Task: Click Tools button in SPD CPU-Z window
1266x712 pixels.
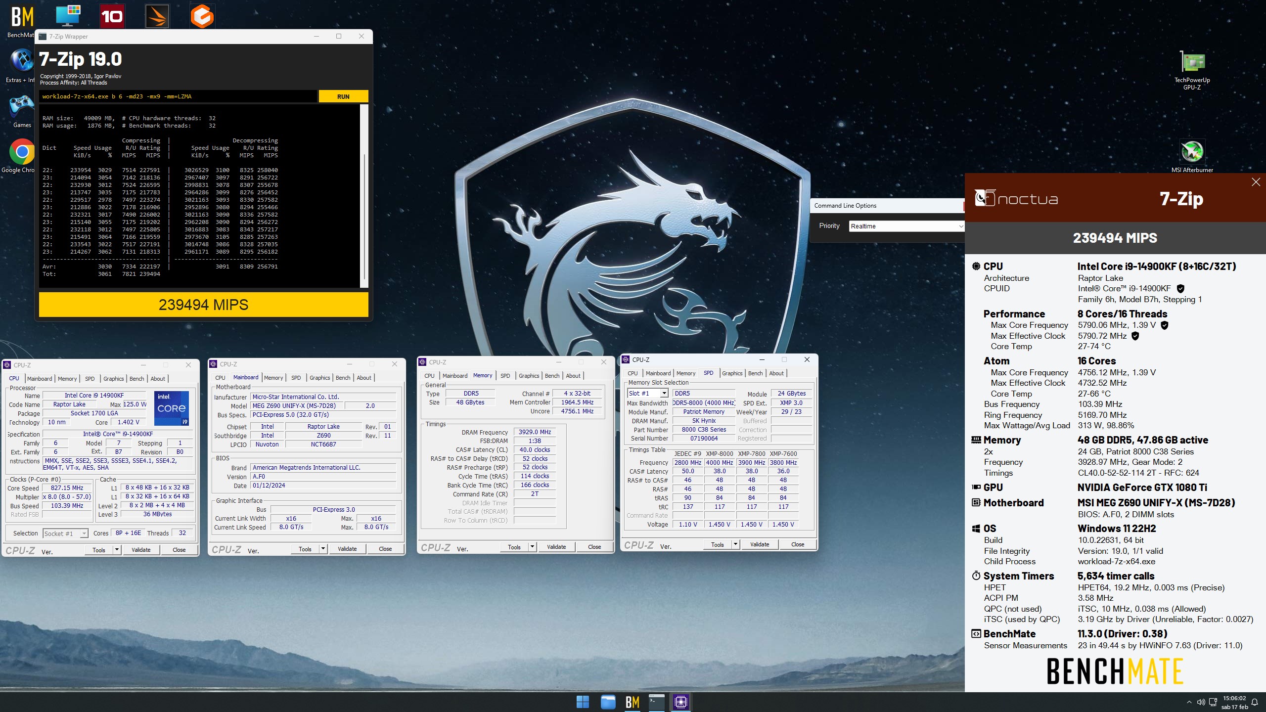Action: pos(718,544)
